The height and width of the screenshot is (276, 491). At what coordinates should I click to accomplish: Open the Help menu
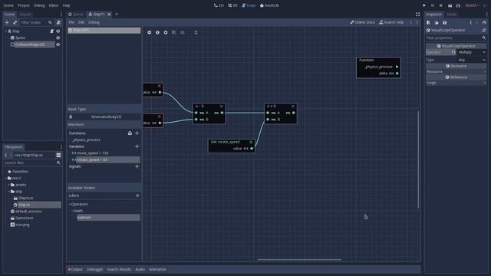coord(66,5)
